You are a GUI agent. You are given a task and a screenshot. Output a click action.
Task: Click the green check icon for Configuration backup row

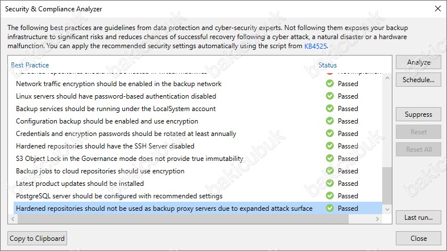(330, 121)
